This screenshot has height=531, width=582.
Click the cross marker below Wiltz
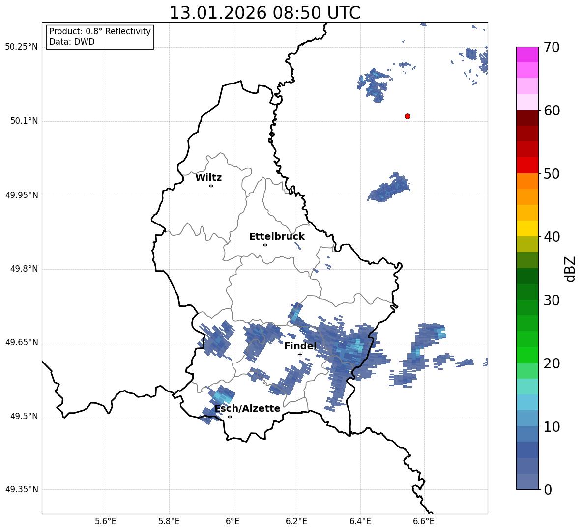tap(211, 186)
